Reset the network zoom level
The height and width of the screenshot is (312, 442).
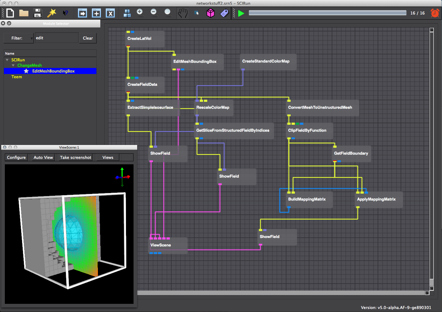coord(168,12)
